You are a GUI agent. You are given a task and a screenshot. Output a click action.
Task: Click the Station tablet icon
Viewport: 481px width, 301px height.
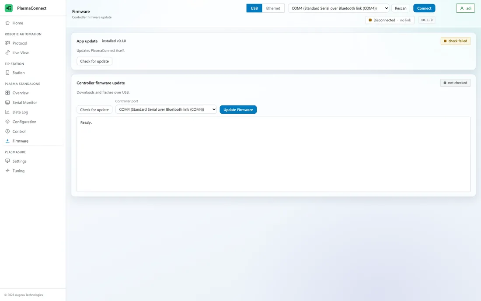click(x=7, y=73)
